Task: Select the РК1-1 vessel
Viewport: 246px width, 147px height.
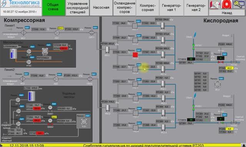Action: [163, 25]
